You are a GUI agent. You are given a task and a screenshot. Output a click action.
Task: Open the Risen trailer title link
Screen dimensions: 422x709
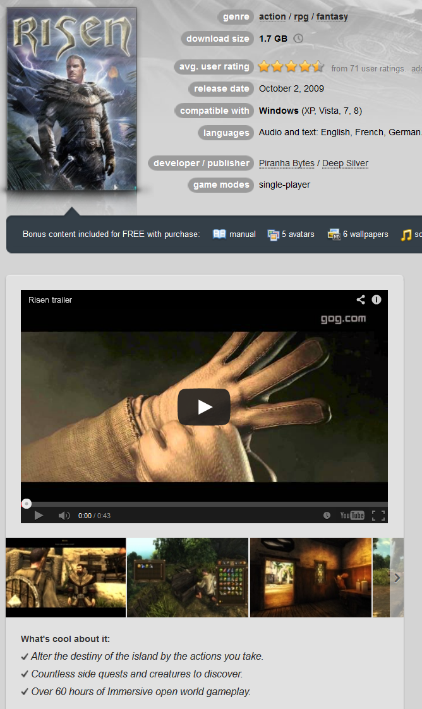point(50,300)
